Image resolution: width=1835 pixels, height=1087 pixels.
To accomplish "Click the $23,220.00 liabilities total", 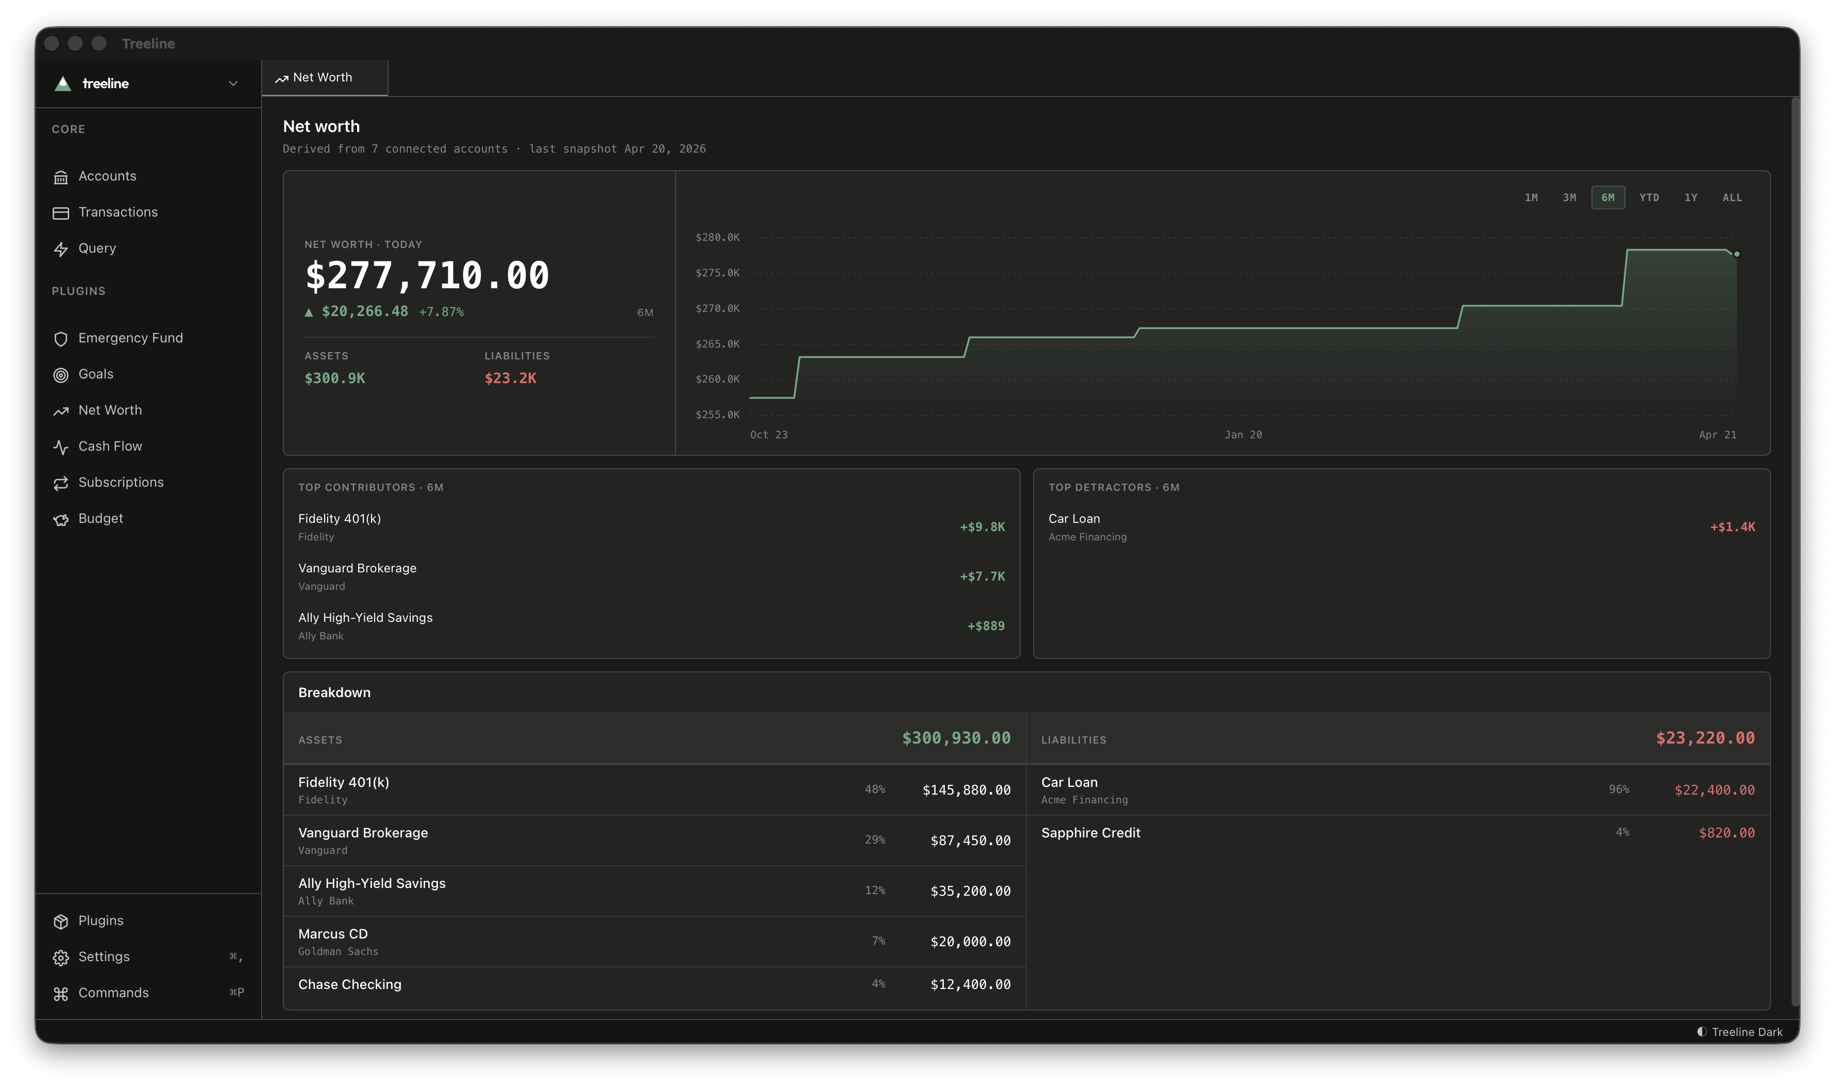I will 1705,738.
